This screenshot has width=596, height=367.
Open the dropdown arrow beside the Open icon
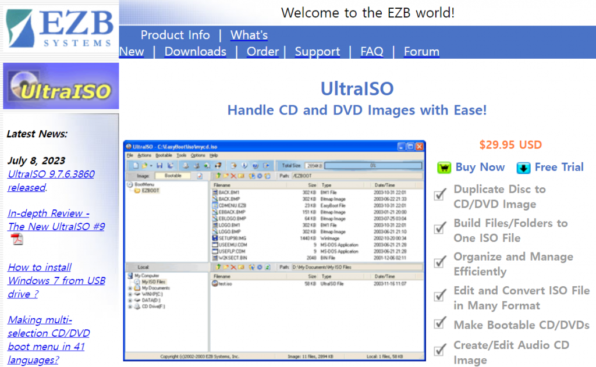[151, 166]
